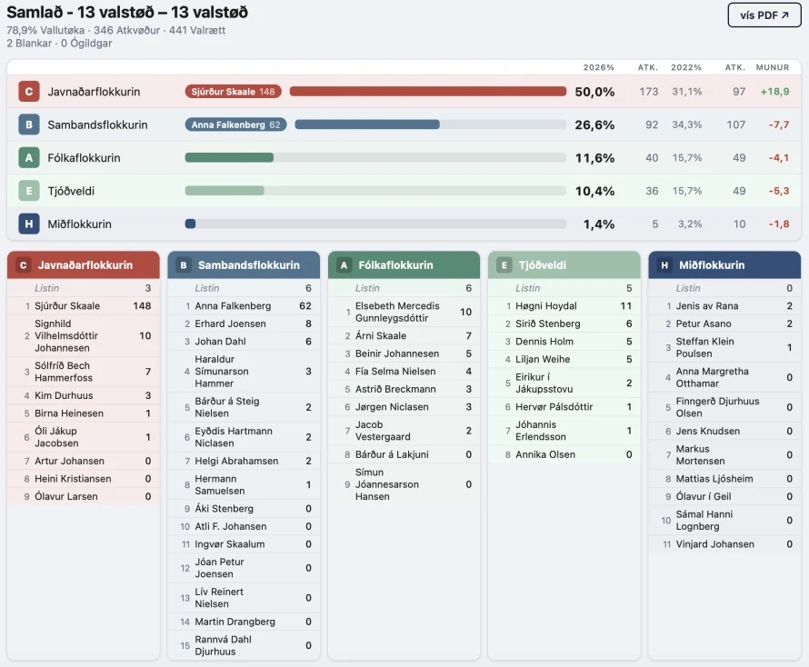Open the Tjóðveldi card header

click(564, 265)
